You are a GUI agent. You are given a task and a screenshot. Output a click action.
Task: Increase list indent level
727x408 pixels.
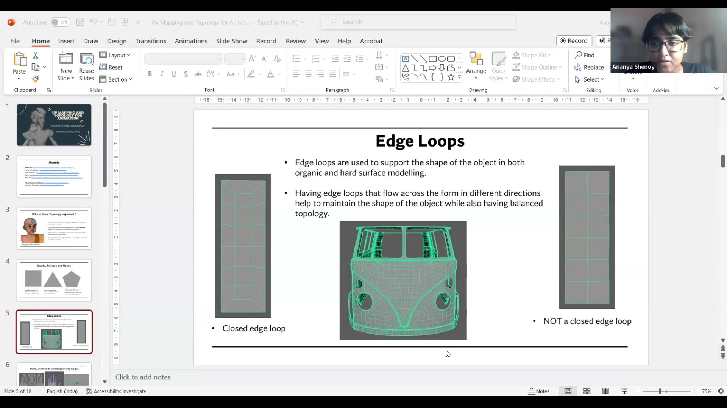click(x=347, y=59)
